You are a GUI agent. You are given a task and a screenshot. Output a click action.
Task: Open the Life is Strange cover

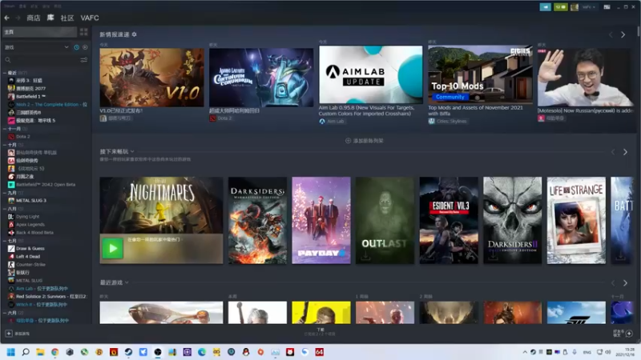(576, 221)
